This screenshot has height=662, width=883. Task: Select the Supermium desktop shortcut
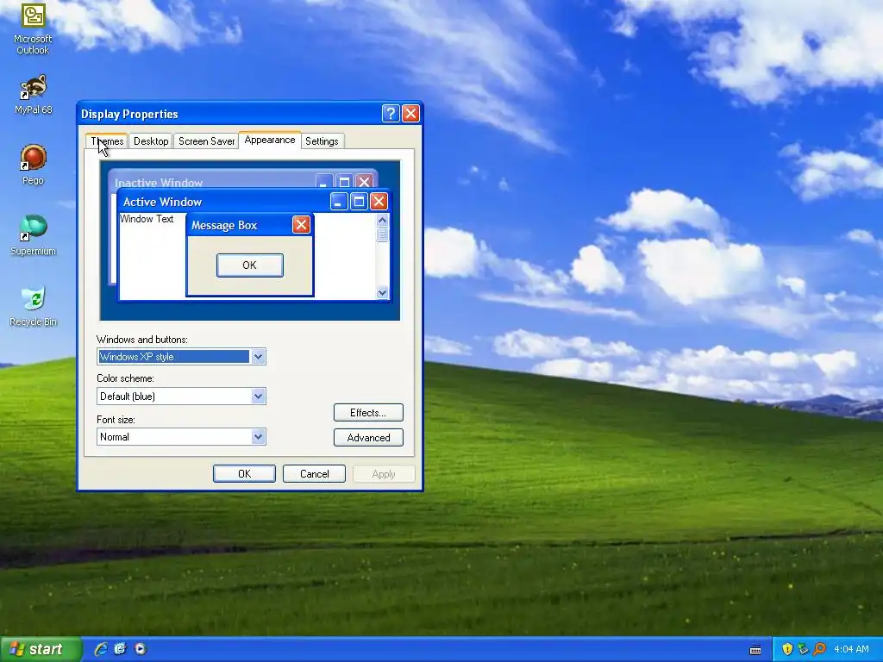pos(33,235)
